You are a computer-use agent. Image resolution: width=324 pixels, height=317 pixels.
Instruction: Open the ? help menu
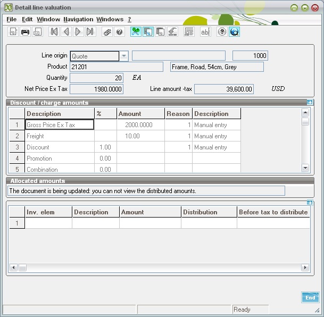pos(129,19)
